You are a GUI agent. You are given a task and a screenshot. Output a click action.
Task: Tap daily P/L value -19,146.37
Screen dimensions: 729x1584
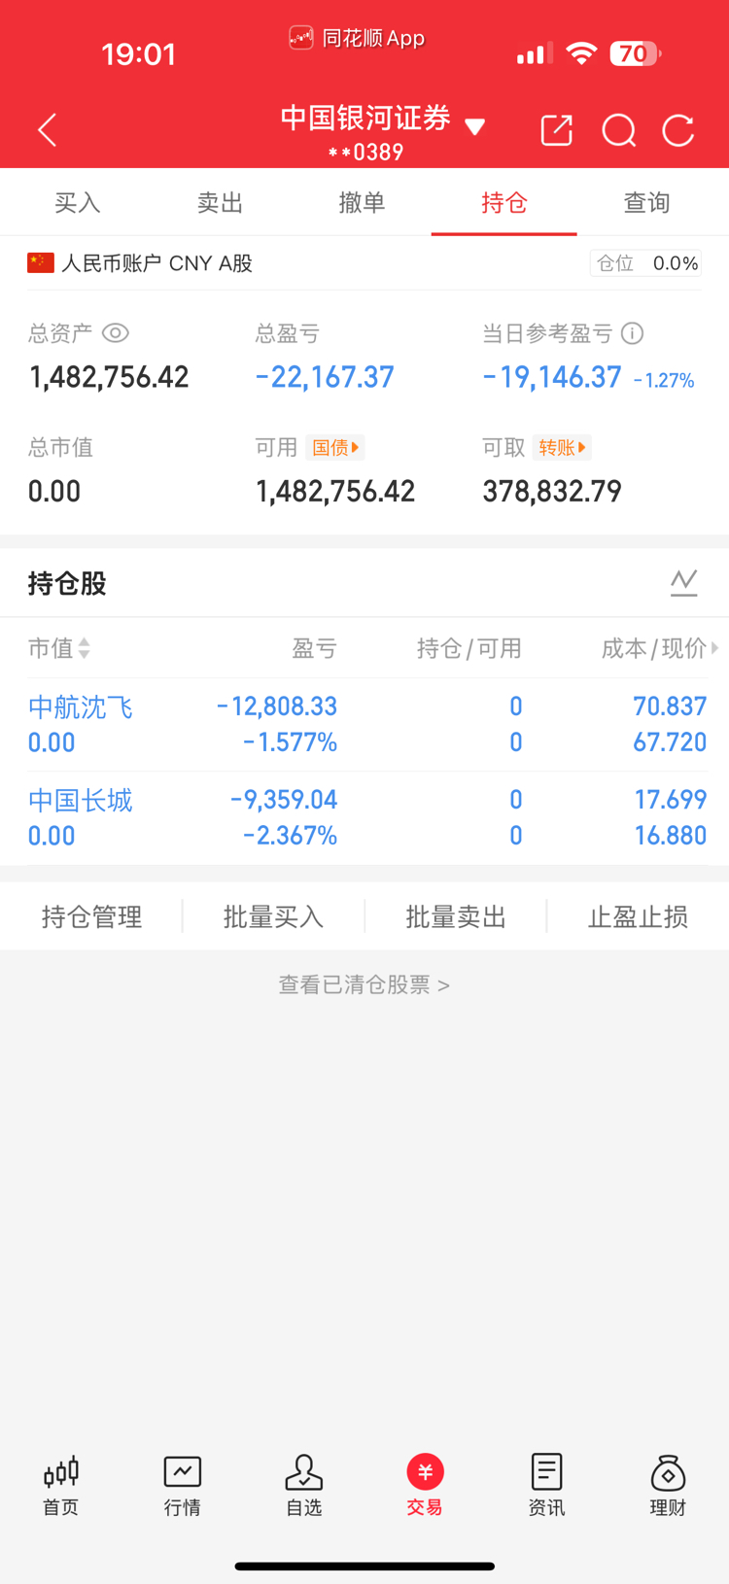tap(552, 377)
